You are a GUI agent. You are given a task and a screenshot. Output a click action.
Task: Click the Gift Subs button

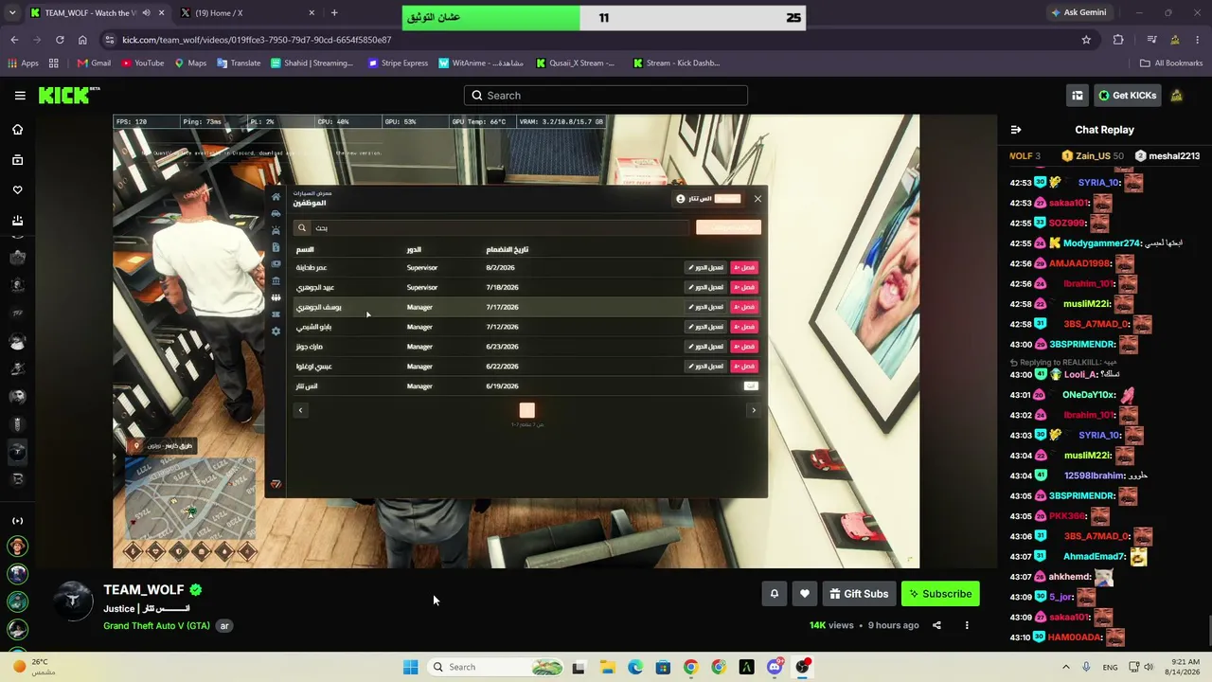(x=859, y=594)
